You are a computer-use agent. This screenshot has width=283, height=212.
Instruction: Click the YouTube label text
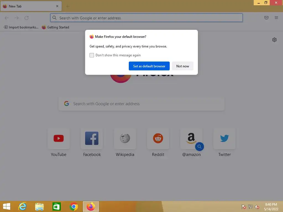pos(59,155)
